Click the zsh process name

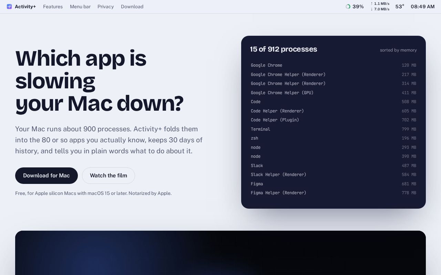[x=255, y=138]
